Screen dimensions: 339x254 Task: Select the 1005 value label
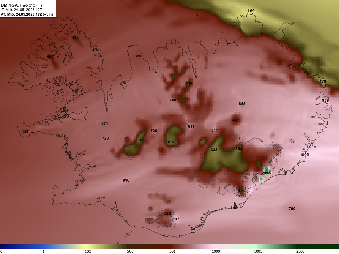coord(304,155)
